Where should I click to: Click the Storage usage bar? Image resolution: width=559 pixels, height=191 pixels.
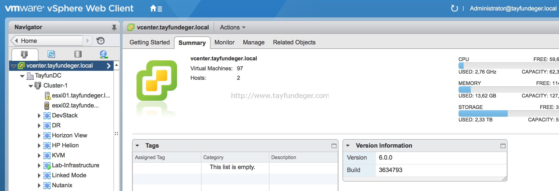click(508, 113)
